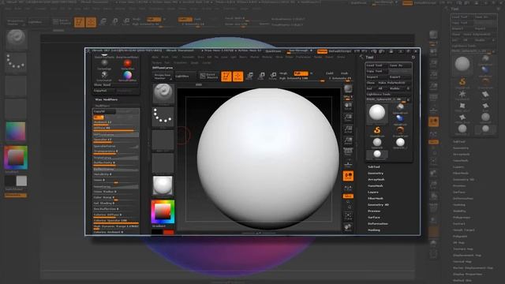Expand the FiberMesh subpalette
The width and height of the screenshot is (505, 284).
(376, 198)
